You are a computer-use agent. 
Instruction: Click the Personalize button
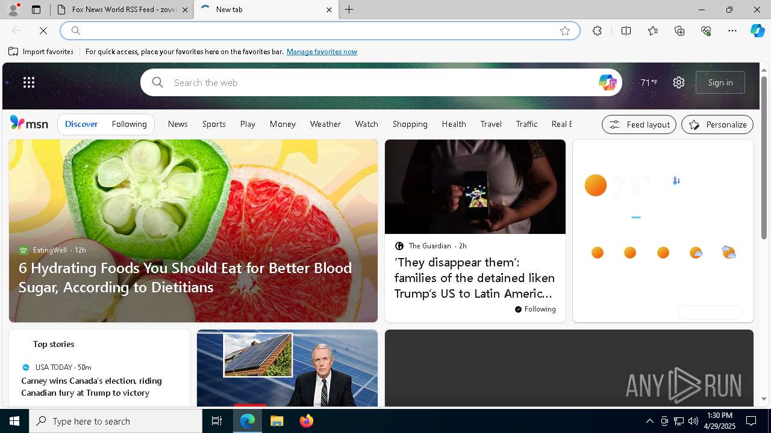(717, 124)
